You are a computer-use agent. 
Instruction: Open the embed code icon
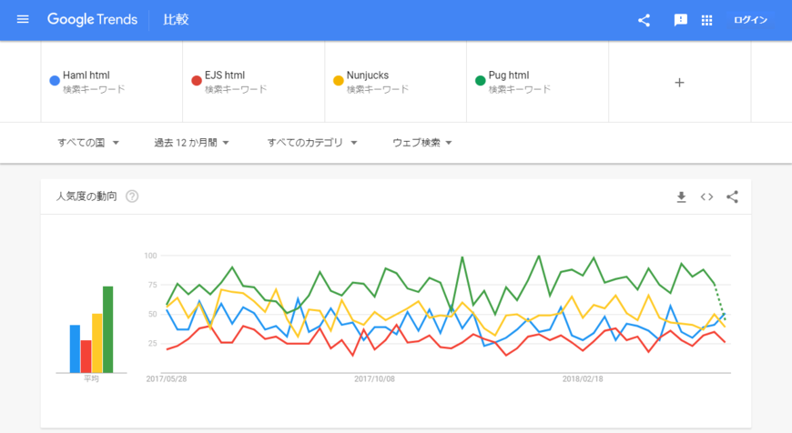pyautogui.click(x=706, y=196)
